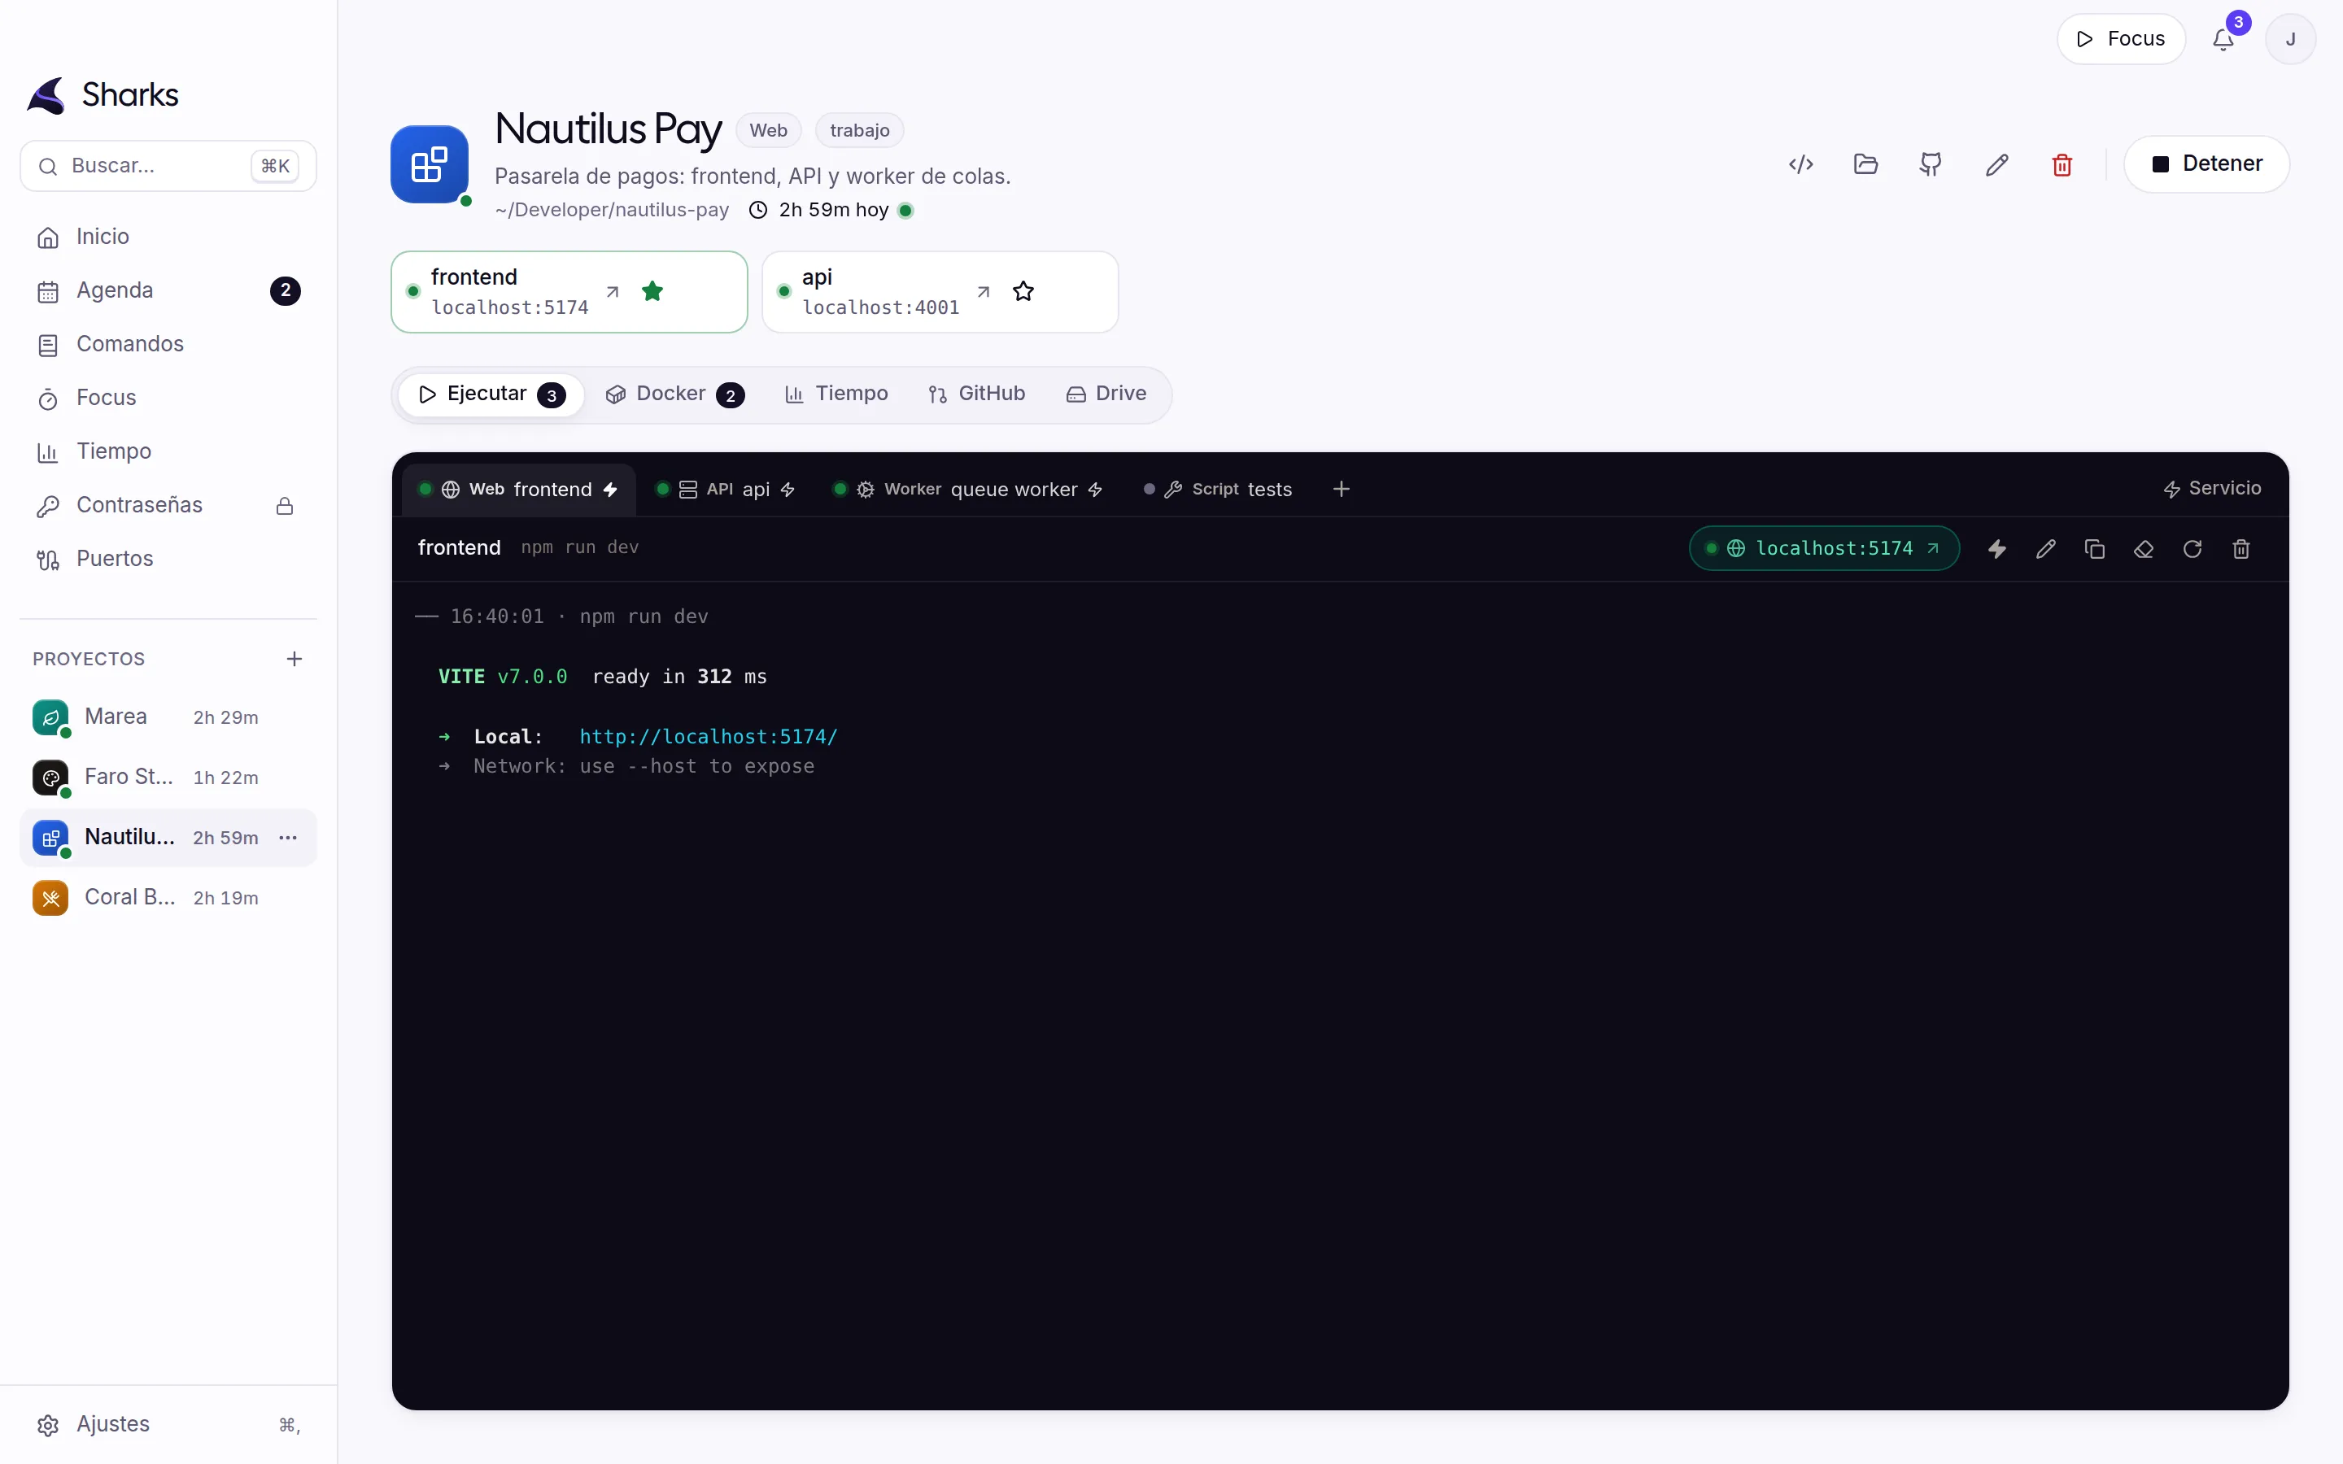Open localhost:5174 green pill link
Screen dimensions: 2343x1464
coord(1824,549)
